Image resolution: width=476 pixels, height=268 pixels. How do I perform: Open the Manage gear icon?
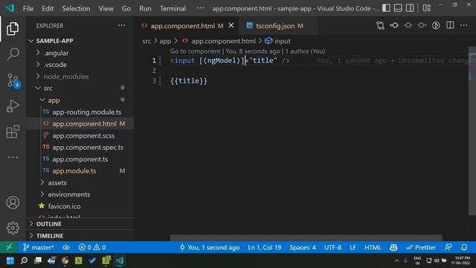point(13,228)
